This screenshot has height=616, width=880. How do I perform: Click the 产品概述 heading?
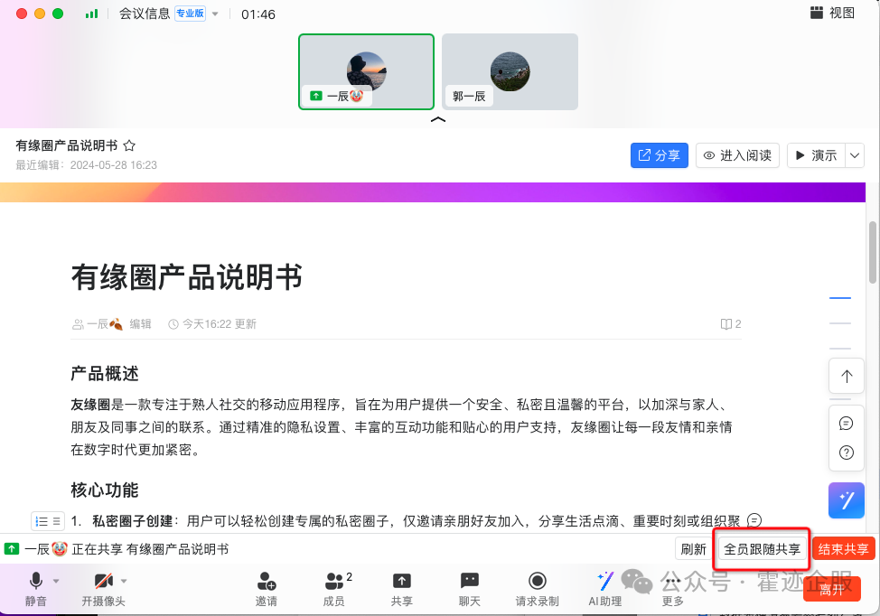coord(105,374)
